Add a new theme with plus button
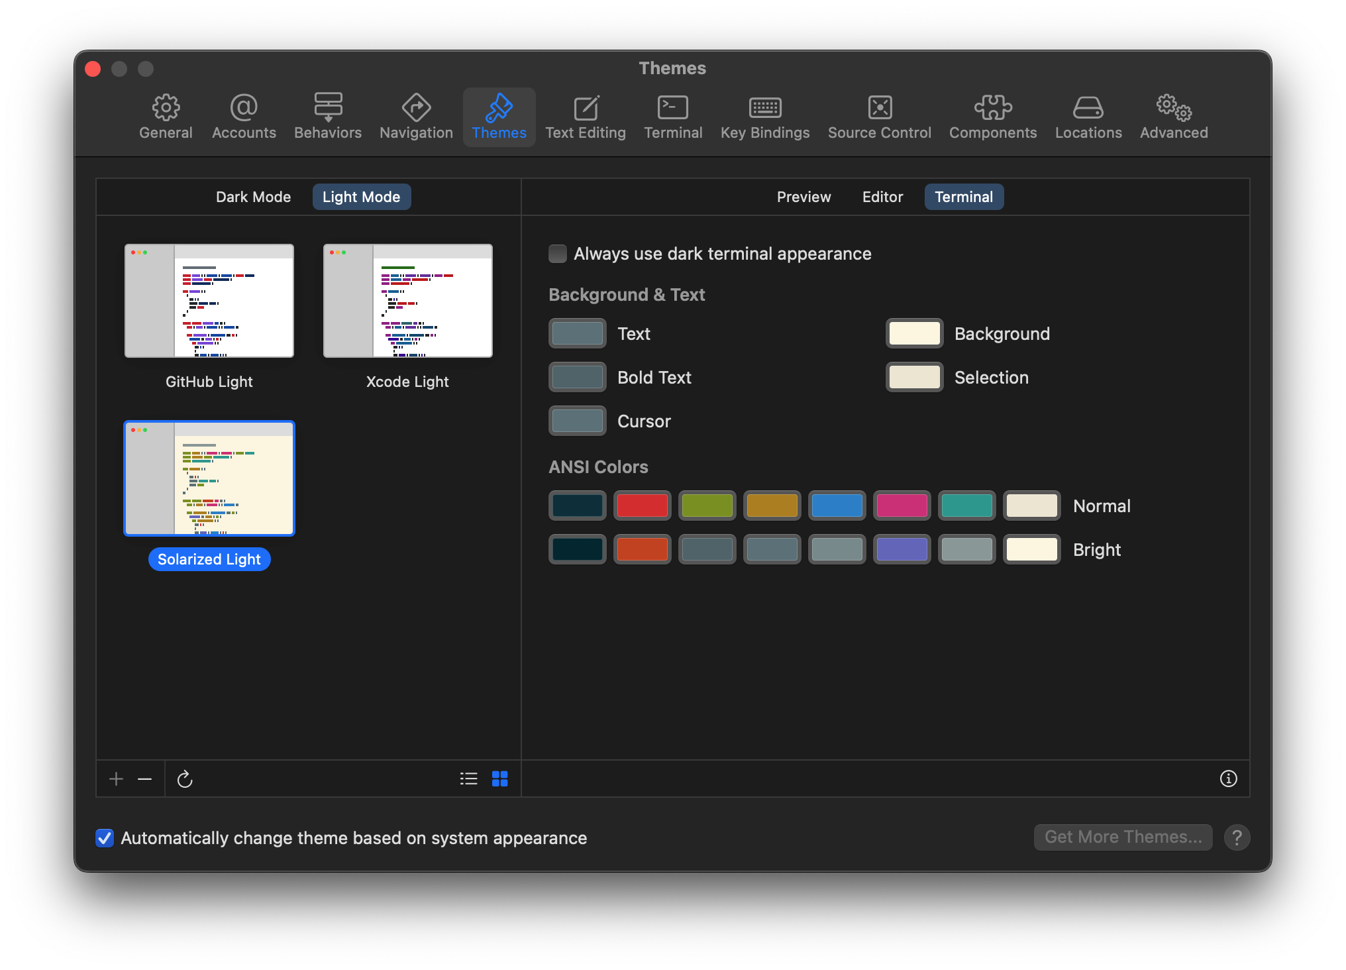This screenshot has height=970, width=1346. click(x=116, y=779)
